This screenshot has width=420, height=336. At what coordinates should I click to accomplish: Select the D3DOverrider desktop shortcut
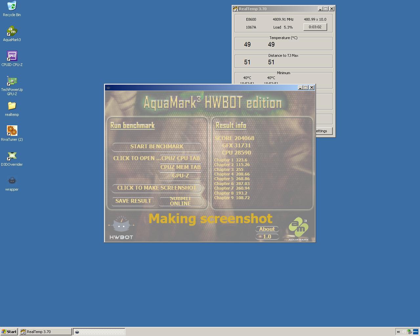coord(12,158)
